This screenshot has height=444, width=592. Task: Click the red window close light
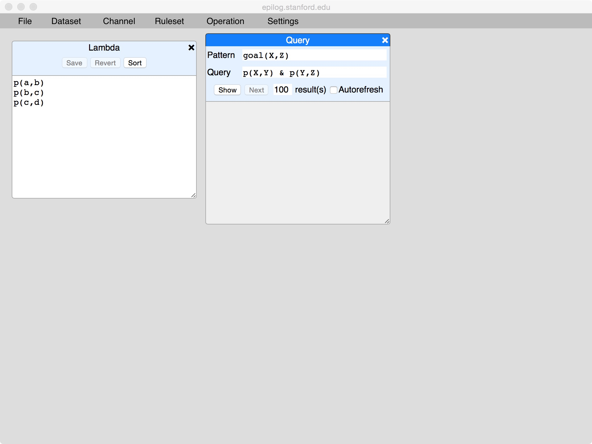click(9, 7)
